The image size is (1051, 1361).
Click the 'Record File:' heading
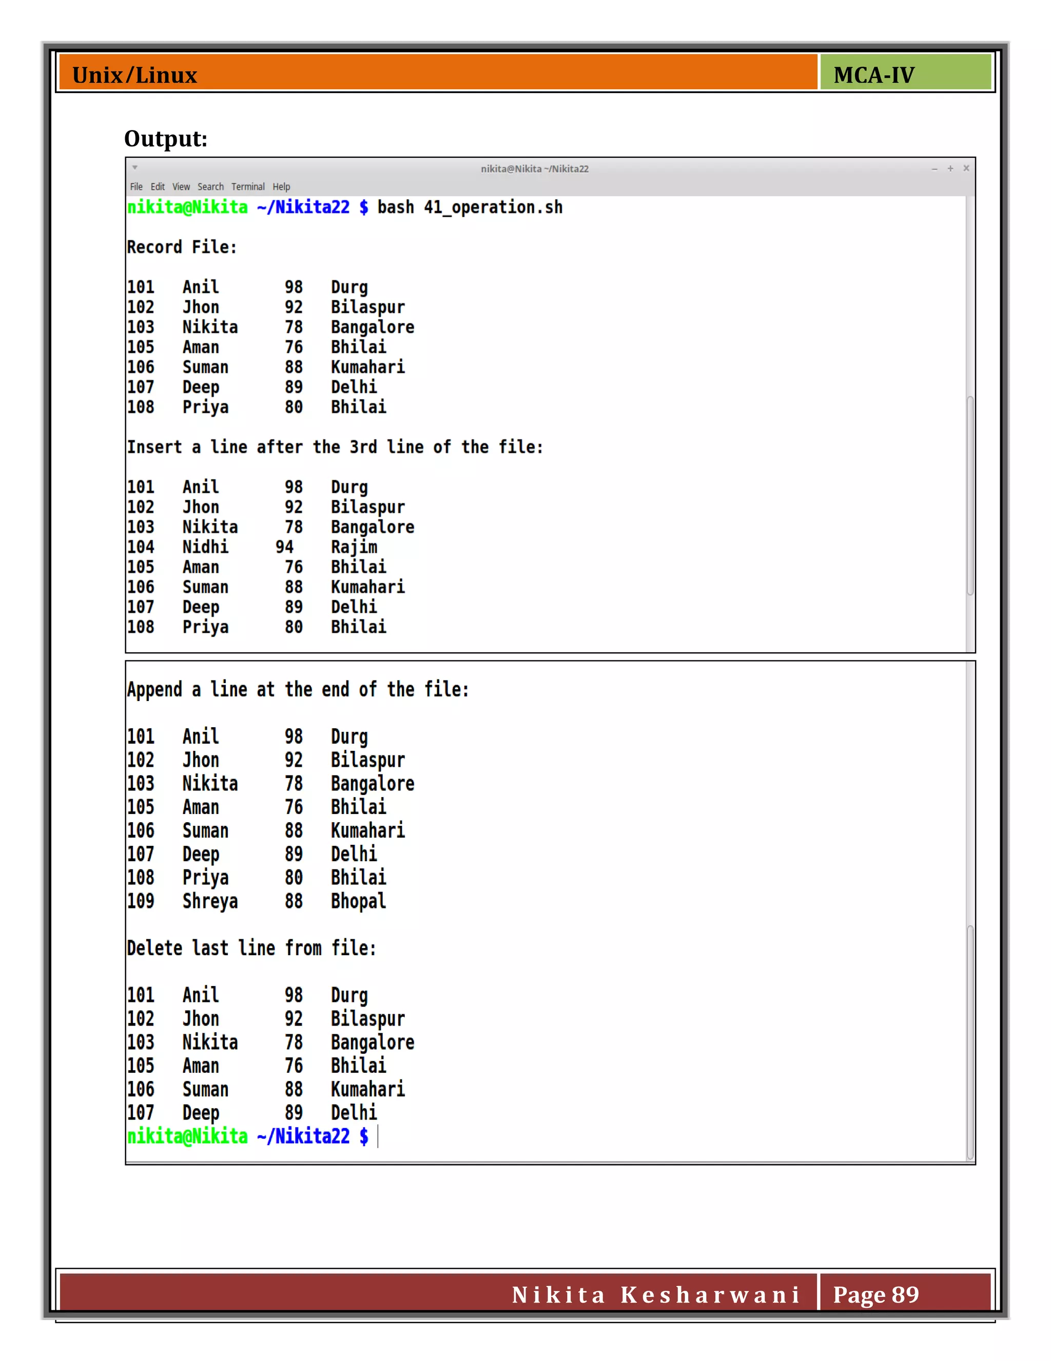click(182, 248)
